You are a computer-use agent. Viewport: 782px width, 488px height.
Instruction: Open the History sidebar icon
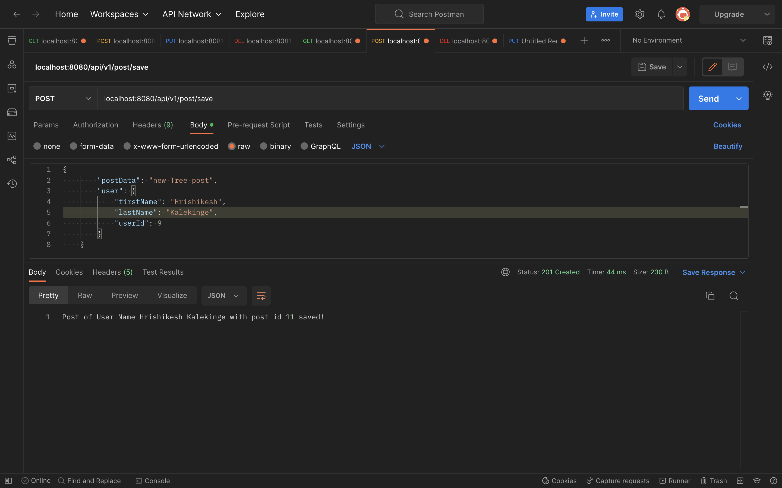[12, 184]
